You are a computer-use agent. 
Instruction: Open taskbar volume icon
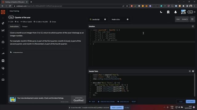point(179,107)
